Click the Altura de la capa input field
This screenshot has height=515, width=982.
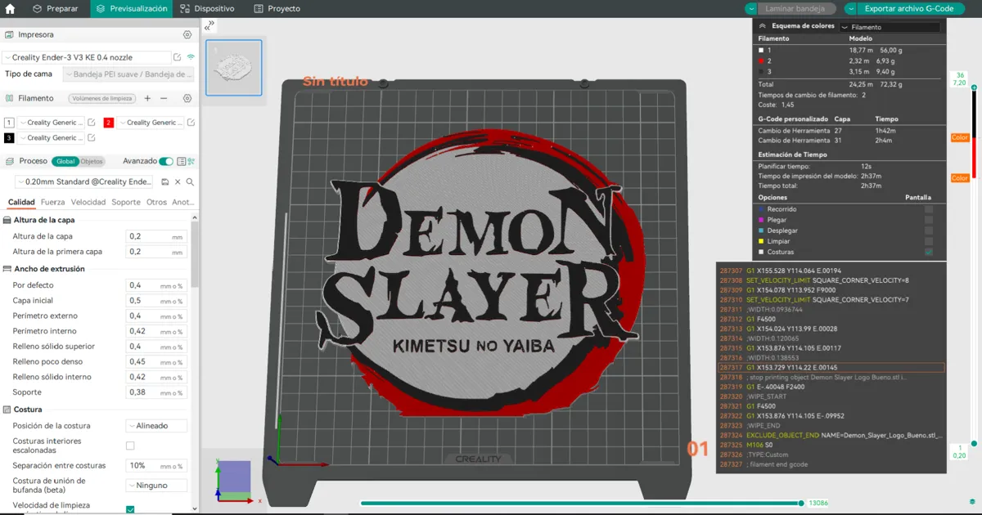tap(156, 236)
